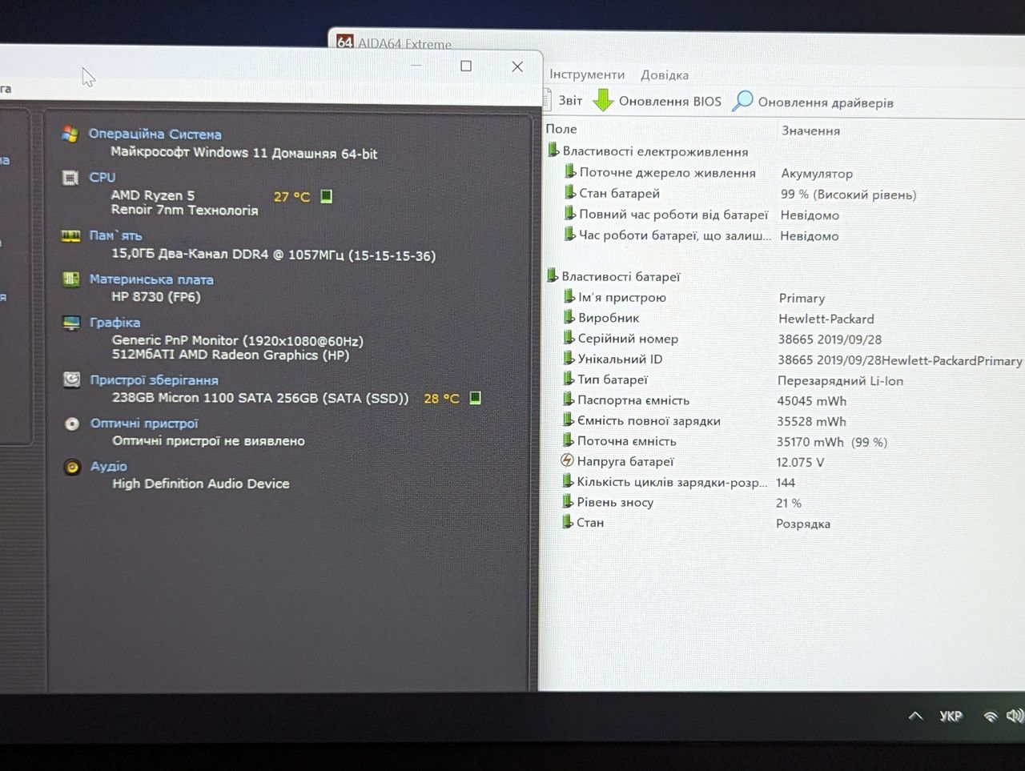Click the battery icon beside Властивості електроживлення
Viewport: 1025px width, 771px height.
click(553, 150)
